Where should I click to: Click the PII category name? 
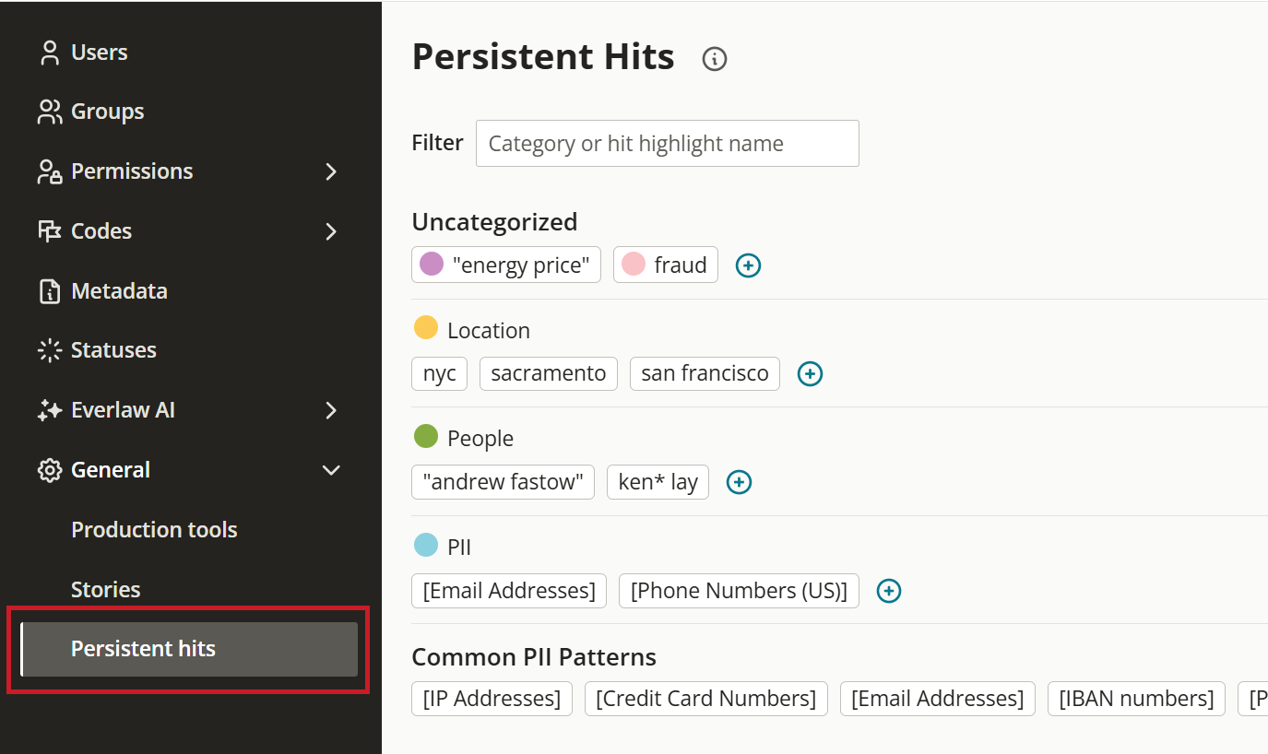tap(459, 548)
